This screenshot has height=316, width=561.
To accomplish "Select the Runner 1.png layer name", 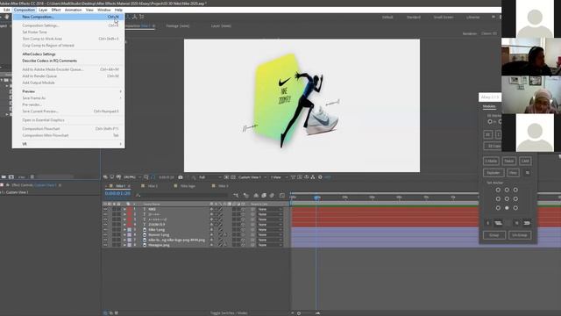I will (159, 234).
